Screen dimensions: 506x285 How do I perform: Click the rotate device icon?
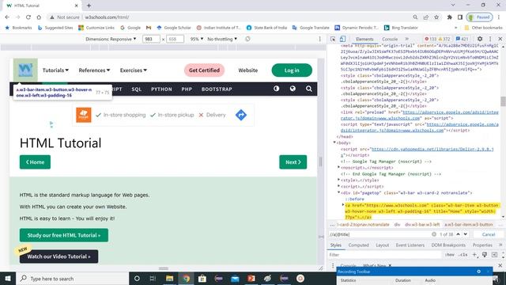pyautogui.click(x=247, y=39)
